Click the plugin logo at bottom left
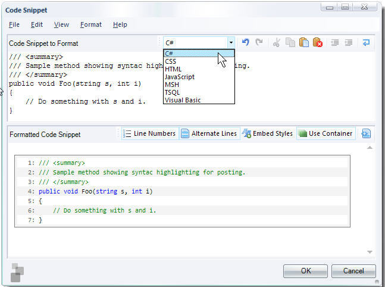 17,273
